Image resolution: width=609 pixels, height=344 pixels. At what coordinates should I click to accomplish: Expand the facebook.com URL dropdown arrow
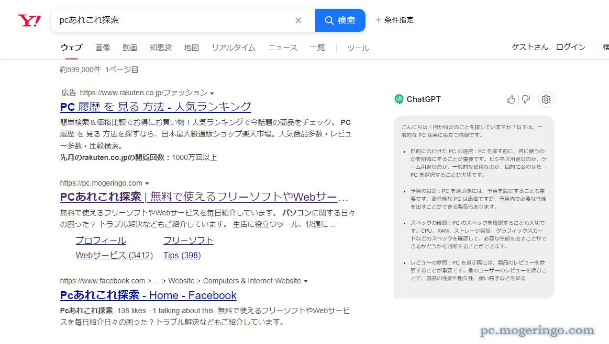pyautogui.click(x=306, y=281)
